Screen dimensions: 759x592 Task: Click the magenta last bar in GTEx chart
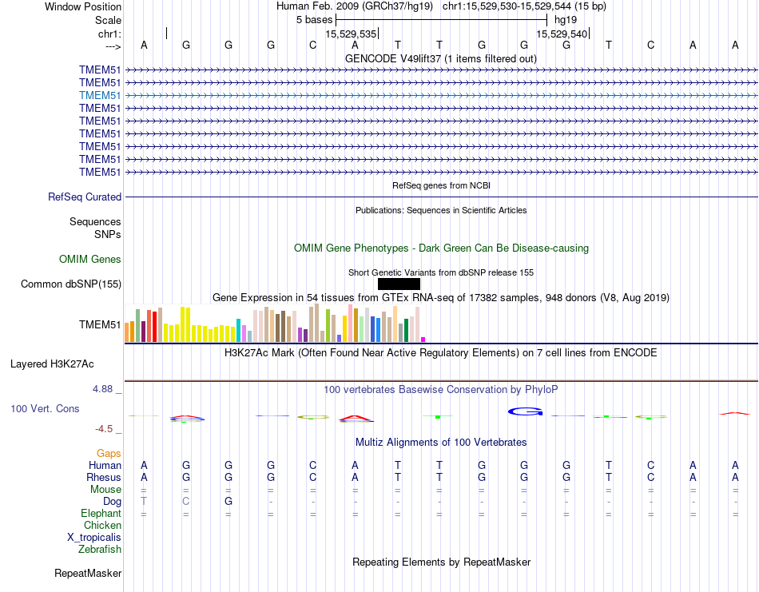[x=423, y=340]
